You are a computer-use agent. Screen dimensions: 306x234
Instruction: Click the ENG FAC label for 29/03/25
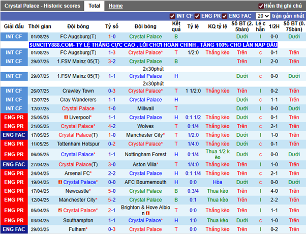click(x=14, y=229)
